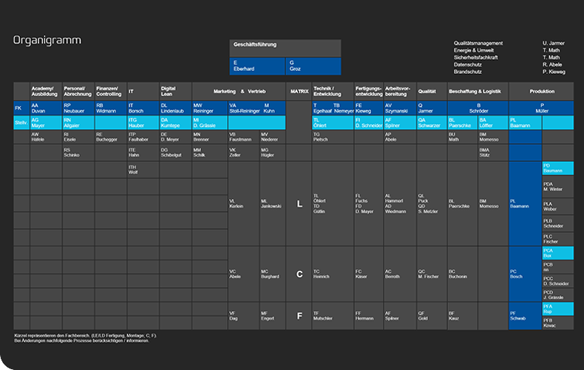Screen dimensions: 584x370
Task: Click the 'Produktion' column header
Action: 541,91
